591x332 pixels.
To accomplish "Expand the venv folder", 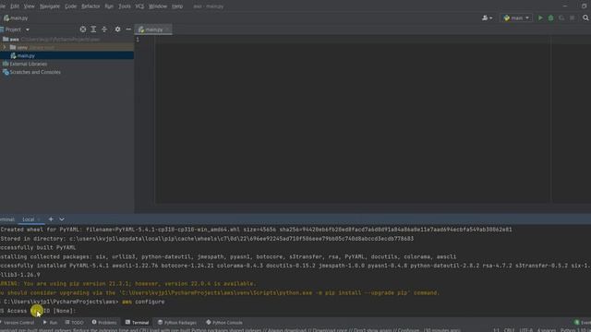I will (x=5, y=47).
